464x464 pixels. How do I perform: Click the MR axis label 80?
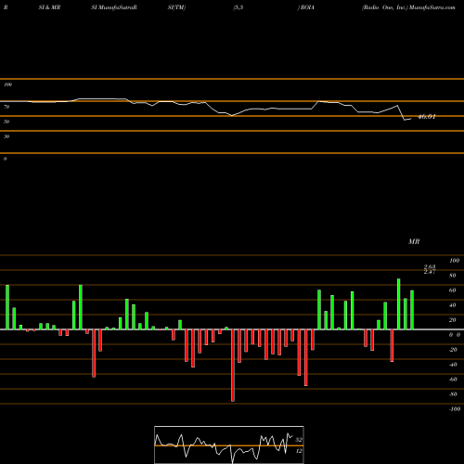coord(453,276)
